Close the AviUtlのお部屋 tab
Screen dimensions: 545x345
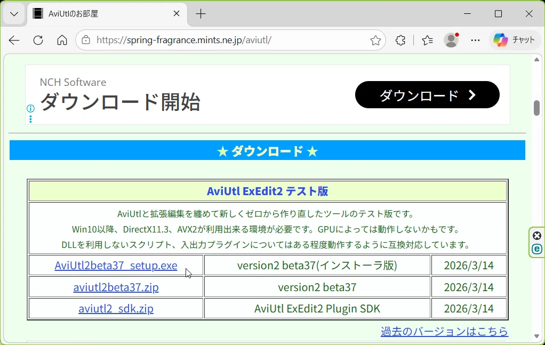click(177, 13)
